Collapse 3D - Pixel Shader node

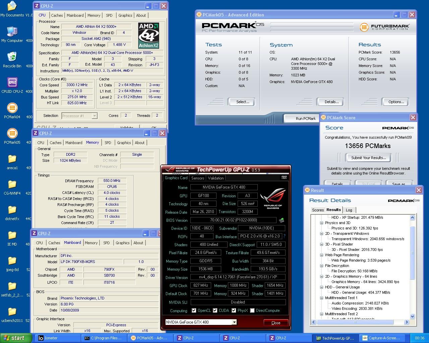[x=321, y=244]
